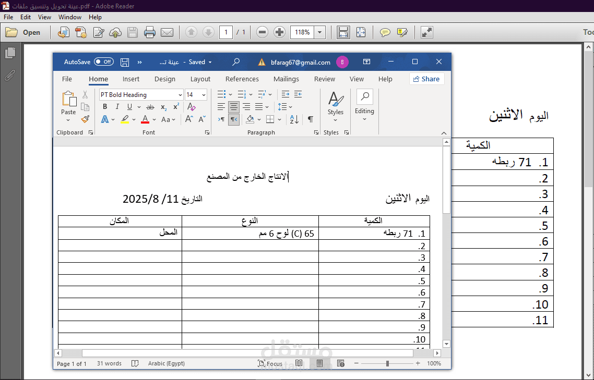
Task: Collapse the Word ribbon chevron
Action: point(444,133)
